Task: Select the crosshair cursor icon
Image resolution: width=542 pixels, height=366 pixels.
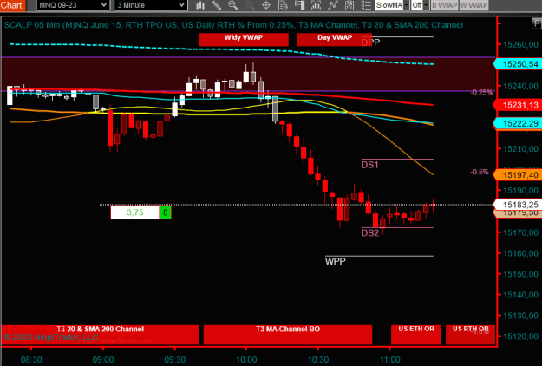Action: point(266,5)
